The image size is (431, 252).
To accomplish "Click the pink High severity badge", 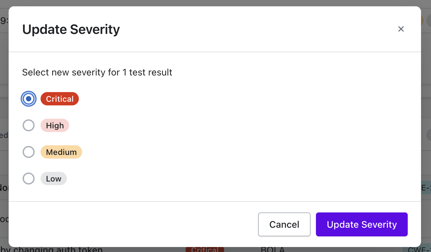I will coord(55,125).
